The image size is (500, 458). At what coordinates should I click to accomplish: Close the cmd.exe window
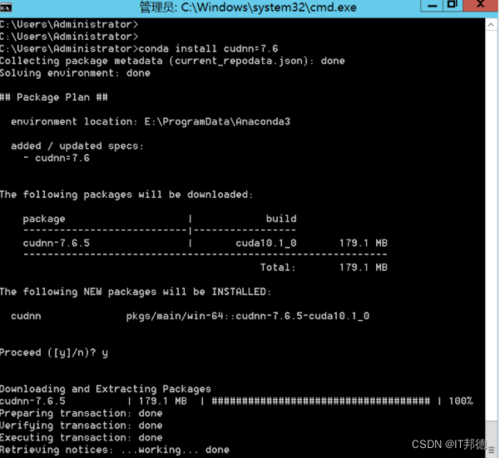(x=480, y=5)
